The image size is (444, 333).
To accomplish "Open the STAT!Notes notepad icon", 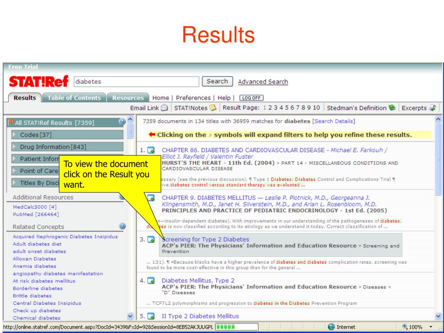I will [x=212, y=108].
